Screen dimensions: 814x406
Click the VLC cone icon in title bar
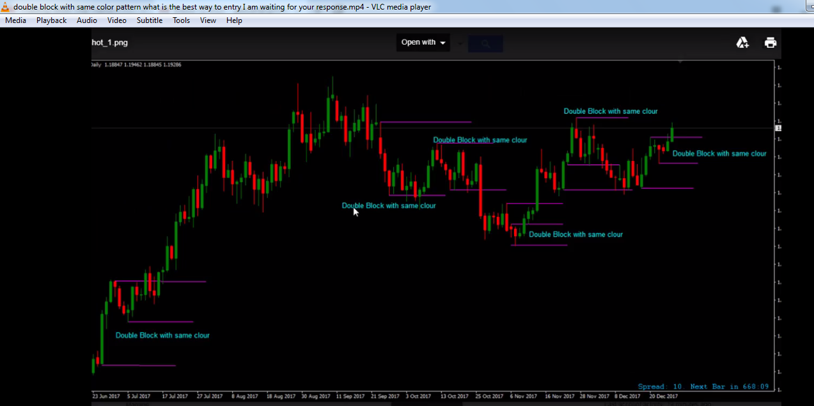click(5, 7)
